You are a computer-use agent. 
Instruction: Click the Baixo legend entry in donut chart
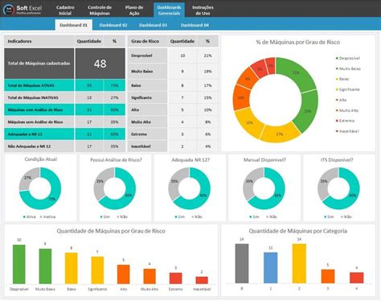point(342,79)
